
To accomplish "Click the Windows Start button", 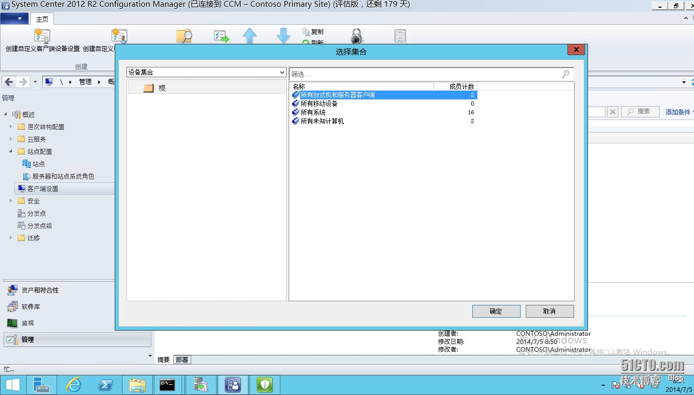I will point(13,385).
